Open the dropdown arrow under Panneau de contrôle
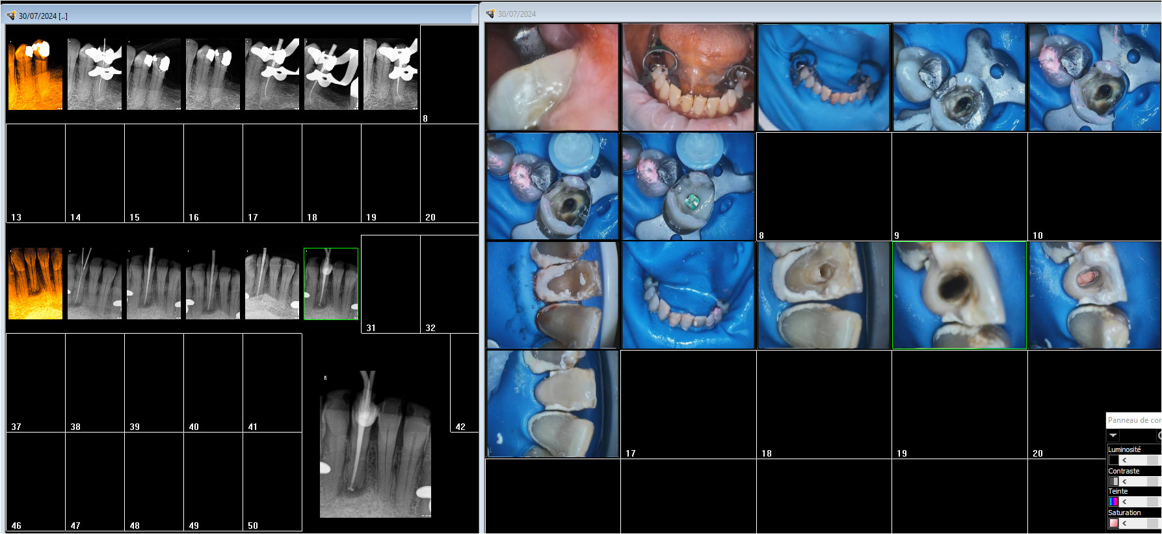1162x534 pixels. pyautogui.click(x=1113, y=435)
